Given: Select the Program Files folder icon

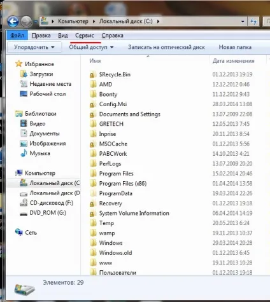Looking at the screenshot, I should [93, 174].
